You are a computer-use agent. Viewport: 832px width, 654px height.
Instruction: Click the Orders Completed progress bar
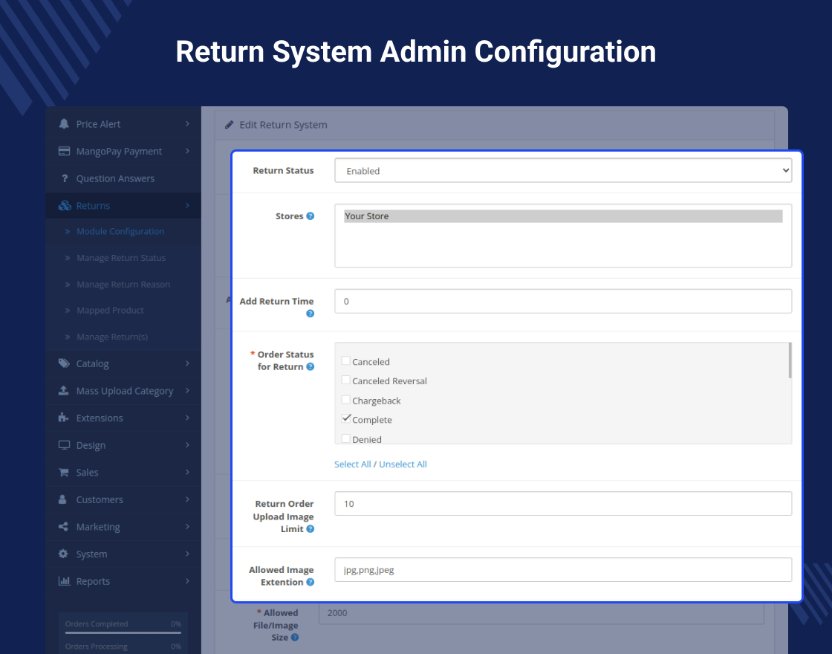coord(123,632)
